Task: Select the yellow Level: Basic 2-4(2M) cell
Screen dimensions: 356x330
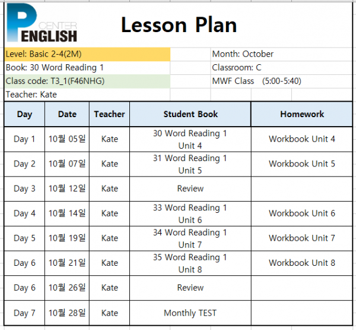Action: click(87, 54)
